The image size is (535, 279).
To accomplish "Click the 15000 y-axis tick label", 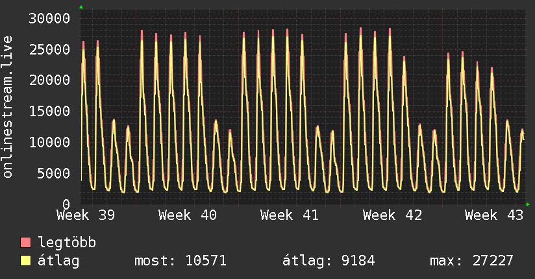I will click(49, 111).
